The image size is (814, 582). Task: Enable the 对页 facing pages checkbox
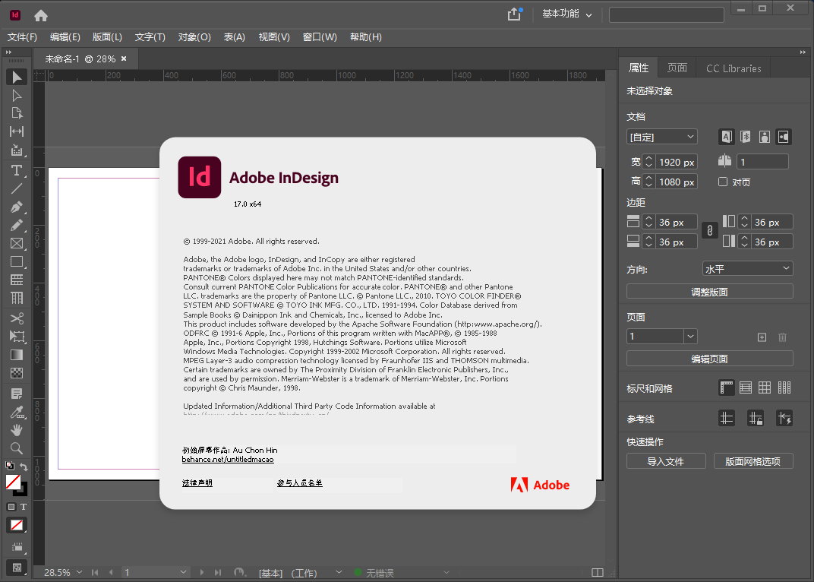point(723,182)
